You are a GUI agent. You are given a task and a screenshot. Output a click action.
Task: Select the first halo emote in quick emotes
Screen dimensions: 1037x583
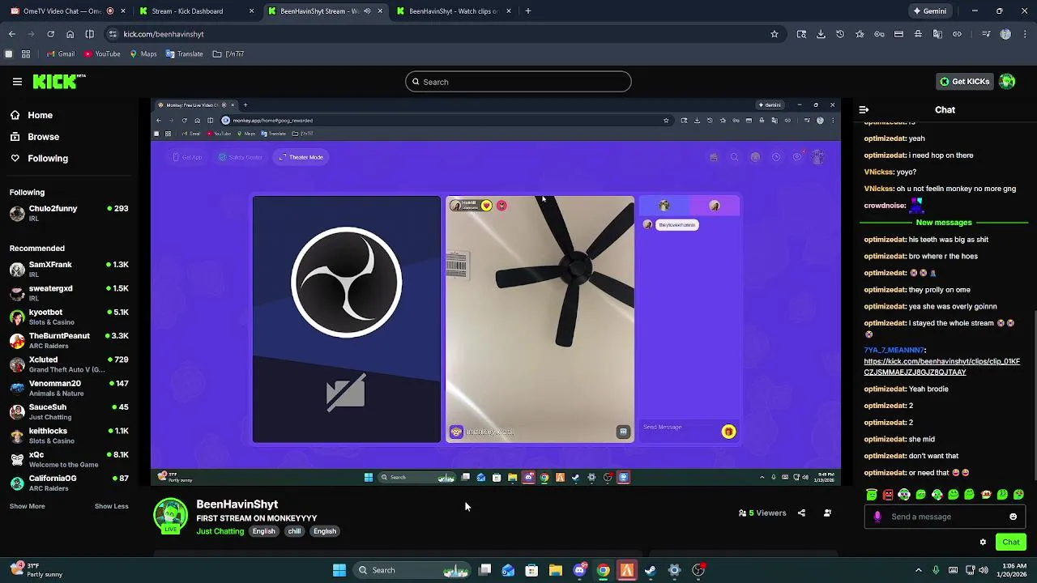pos(872,495)
